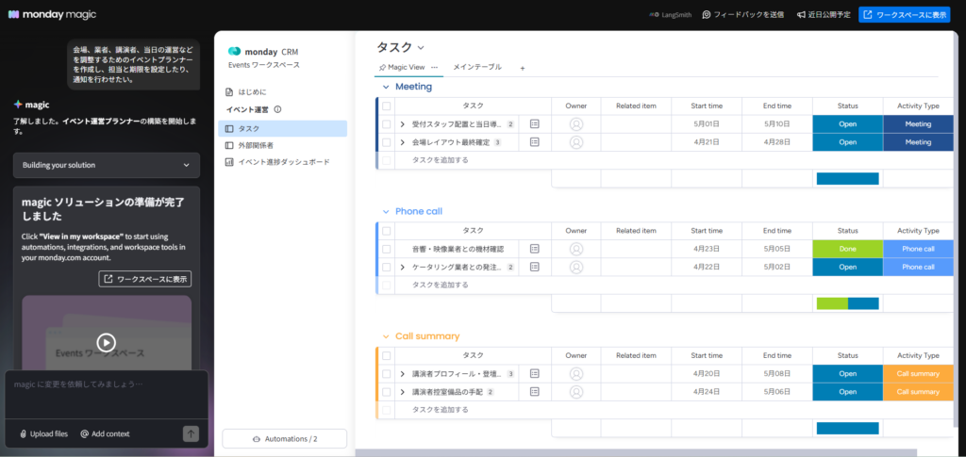The image size is (966, 457).
Task: Click the paperclip Upload files icon
Action: [24, 433]
